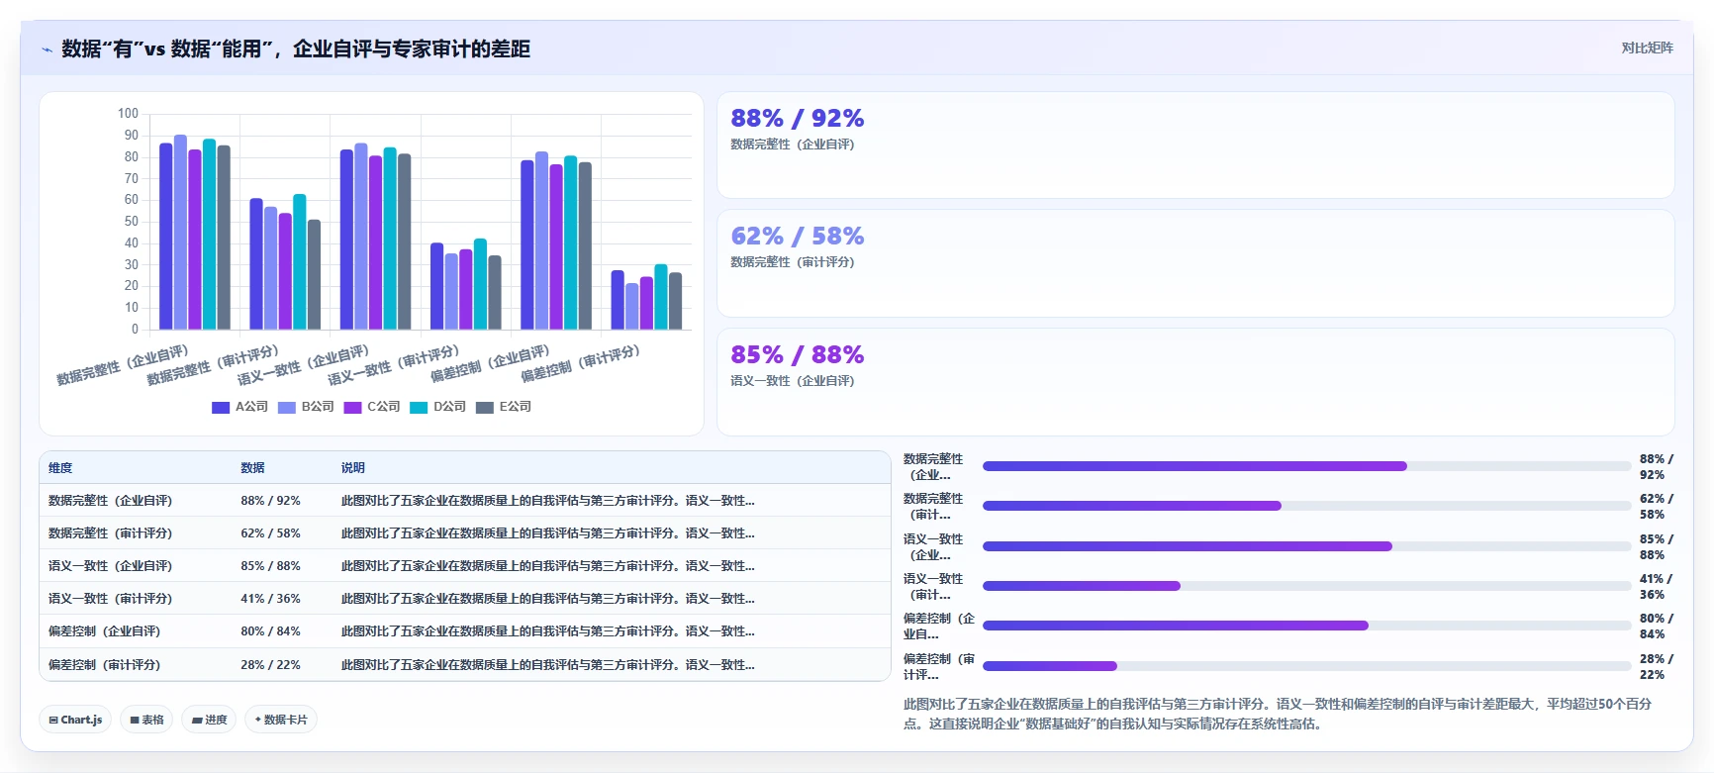
Task: Click the D公司 bar in the 偏差控制(审计评分) chart group
Action: (x=661, y=297)
